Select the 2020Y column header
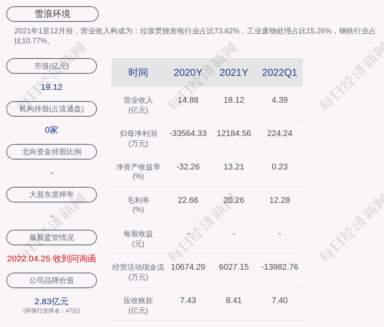The width and height of the screenshot is (384, 327). click(188, 73)
